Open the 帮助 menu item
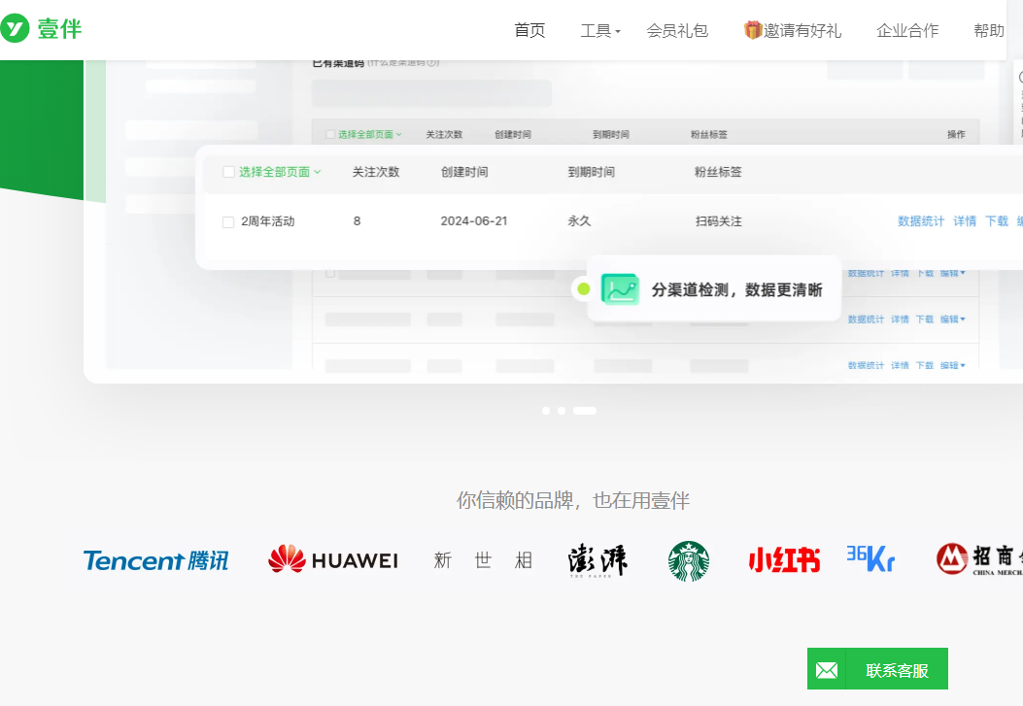The height and width of the screenshot is (706, 1023). [x=988, y=31]
